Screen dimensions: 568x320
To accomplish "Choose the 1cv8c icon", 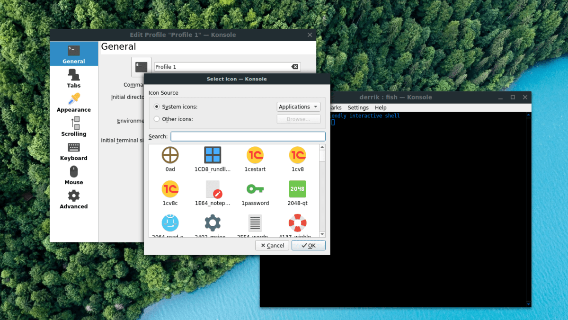I will [170, 189].
